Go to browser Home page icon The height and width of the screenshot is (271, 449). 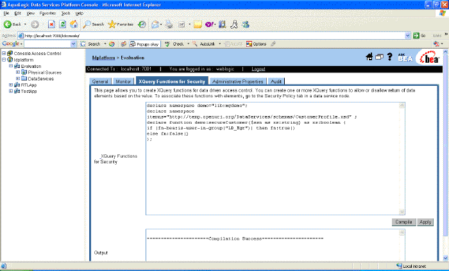(74, 24)
